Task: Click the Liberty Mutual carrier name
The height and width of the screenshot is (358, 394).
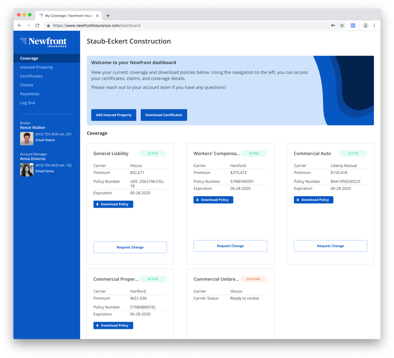Action: coord(344,166)
